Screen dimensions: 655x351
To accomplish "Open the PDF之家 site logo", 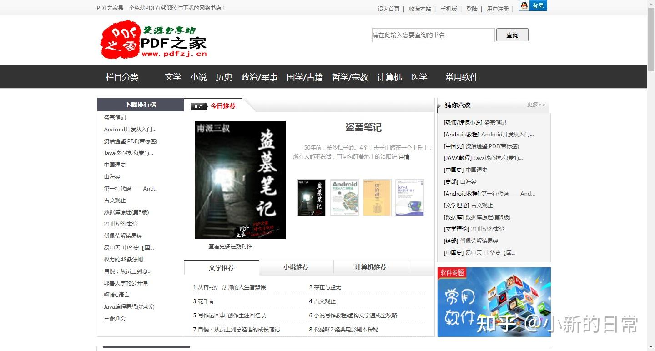I will point(153,40).
